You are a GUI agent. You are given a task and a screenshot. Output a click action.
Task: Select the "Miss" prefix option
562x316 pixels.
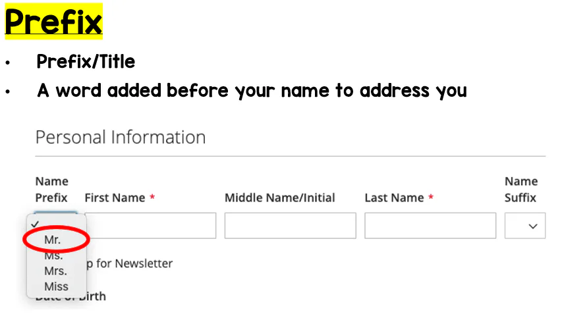[56, 286]
